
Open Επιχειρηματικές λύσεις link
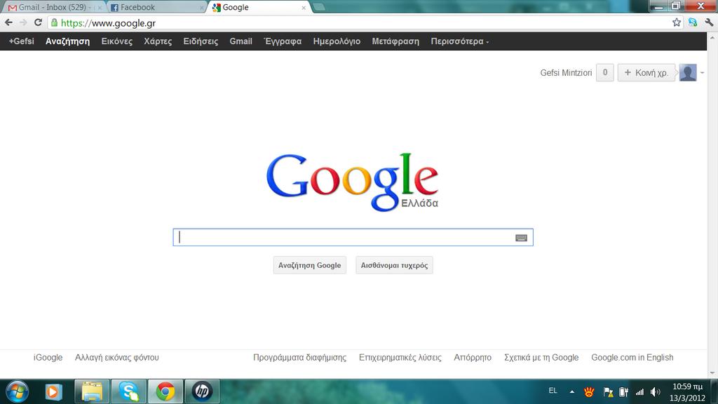pyautogui.click(x=400, y=357)
